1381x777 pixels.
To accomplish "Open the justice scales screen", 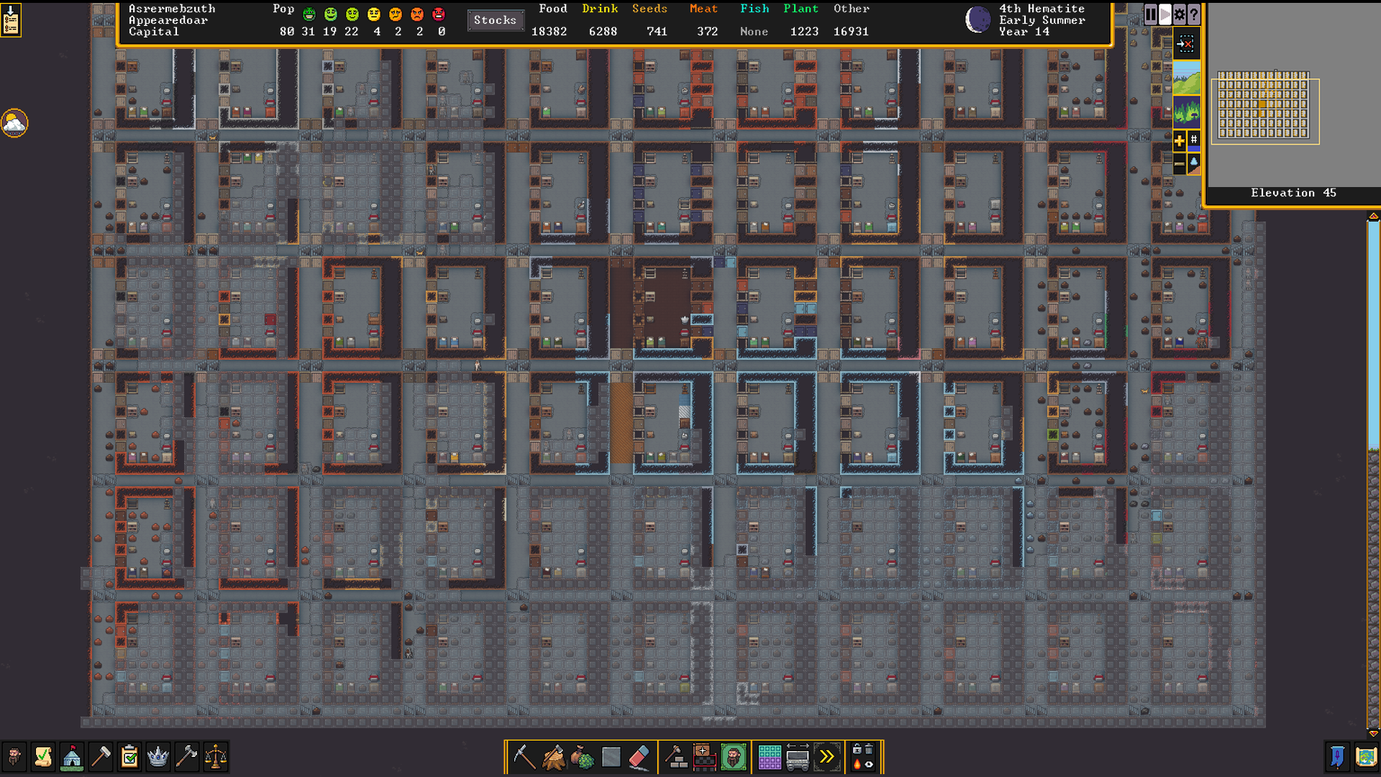I will pos(215,757).
